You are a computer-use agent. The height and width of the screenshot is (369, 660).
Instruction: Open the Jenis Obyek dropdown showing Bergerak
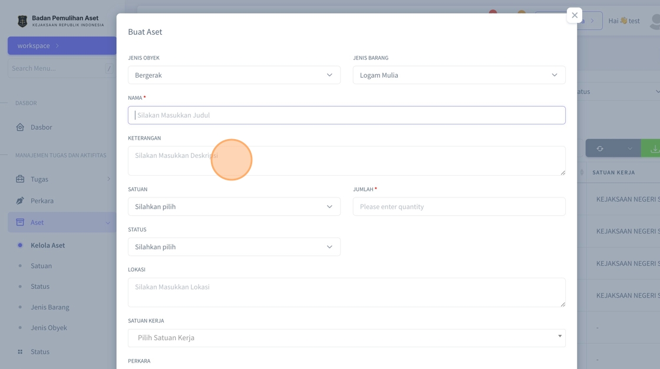pyautogui.click(x=234, y=75)
